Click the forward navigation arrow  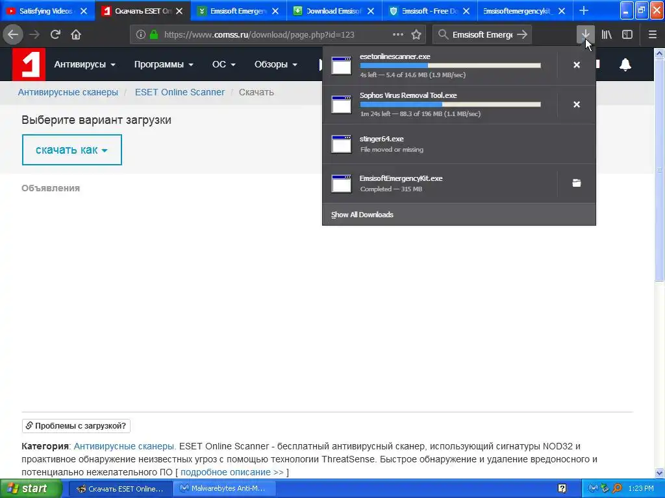pyautogui.click(x=34, y=34)
